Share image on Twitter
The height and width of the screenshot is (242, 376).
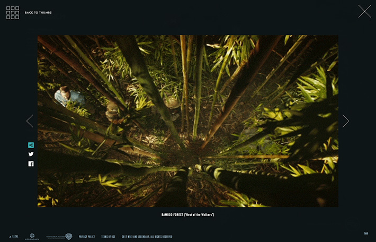(x=31, y=154)
